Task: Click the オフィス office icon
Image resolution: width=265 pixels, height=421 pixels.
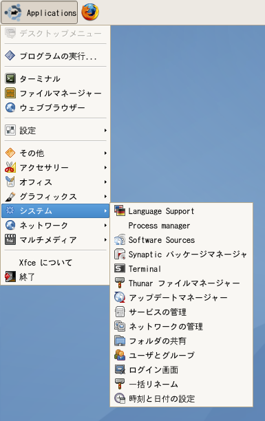Action: [x=10, y=182]
